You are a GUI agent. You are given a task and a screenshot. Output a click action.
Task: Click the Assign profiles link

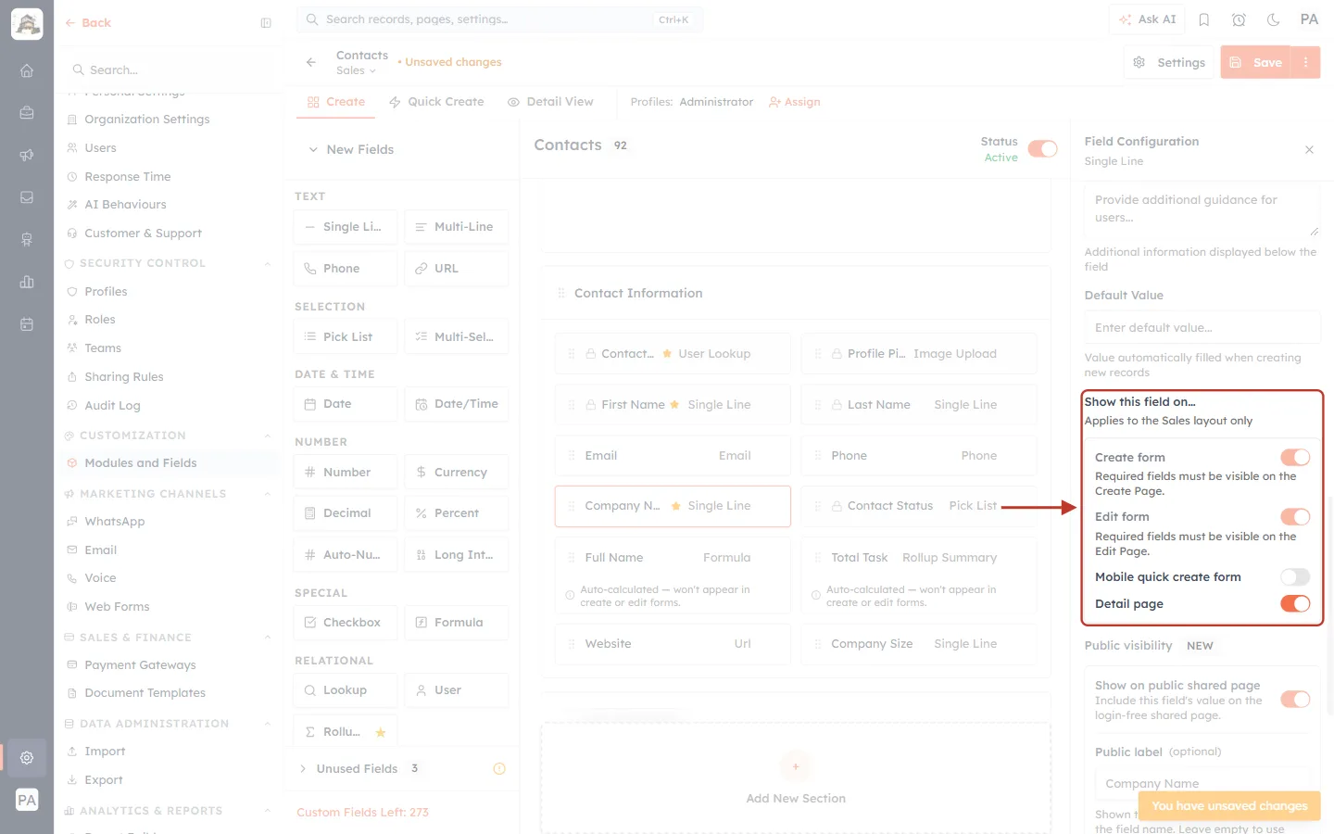795,102
